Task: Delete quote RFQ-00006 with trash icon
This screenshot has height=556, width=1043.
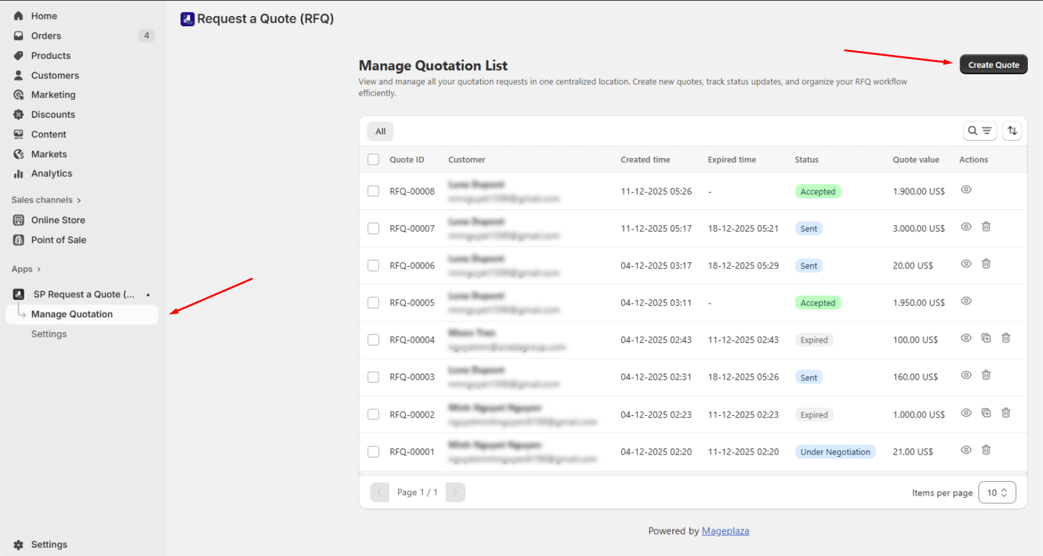Action: click(x=986, y=264)
